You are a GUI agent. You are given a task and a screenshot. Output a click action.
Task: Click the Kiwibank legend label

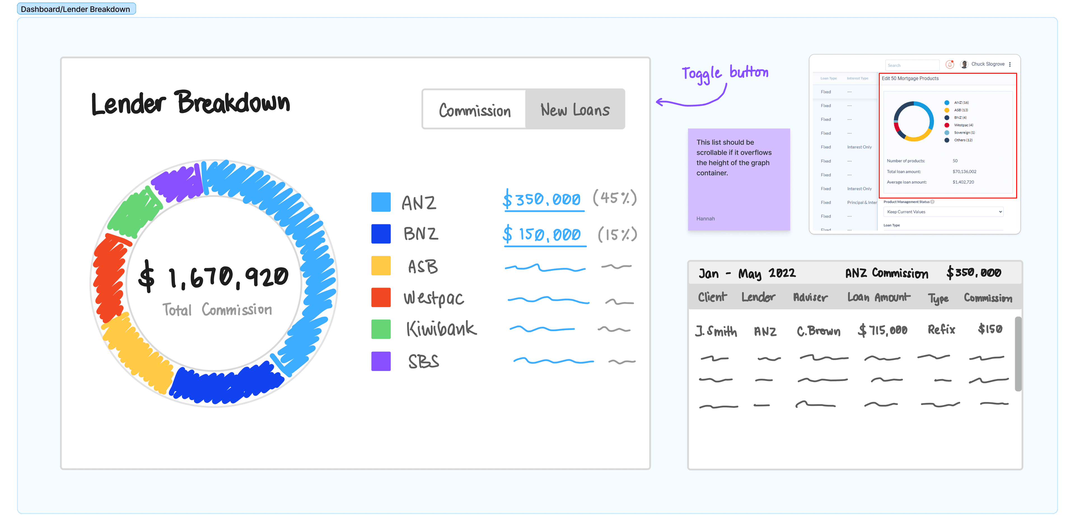[x=441, y=329]
